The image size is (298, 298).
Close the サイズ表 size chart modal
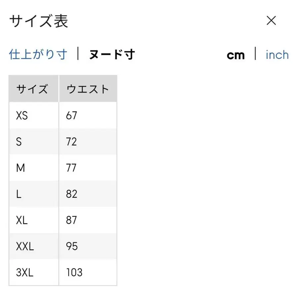click(x=272, y=21)
